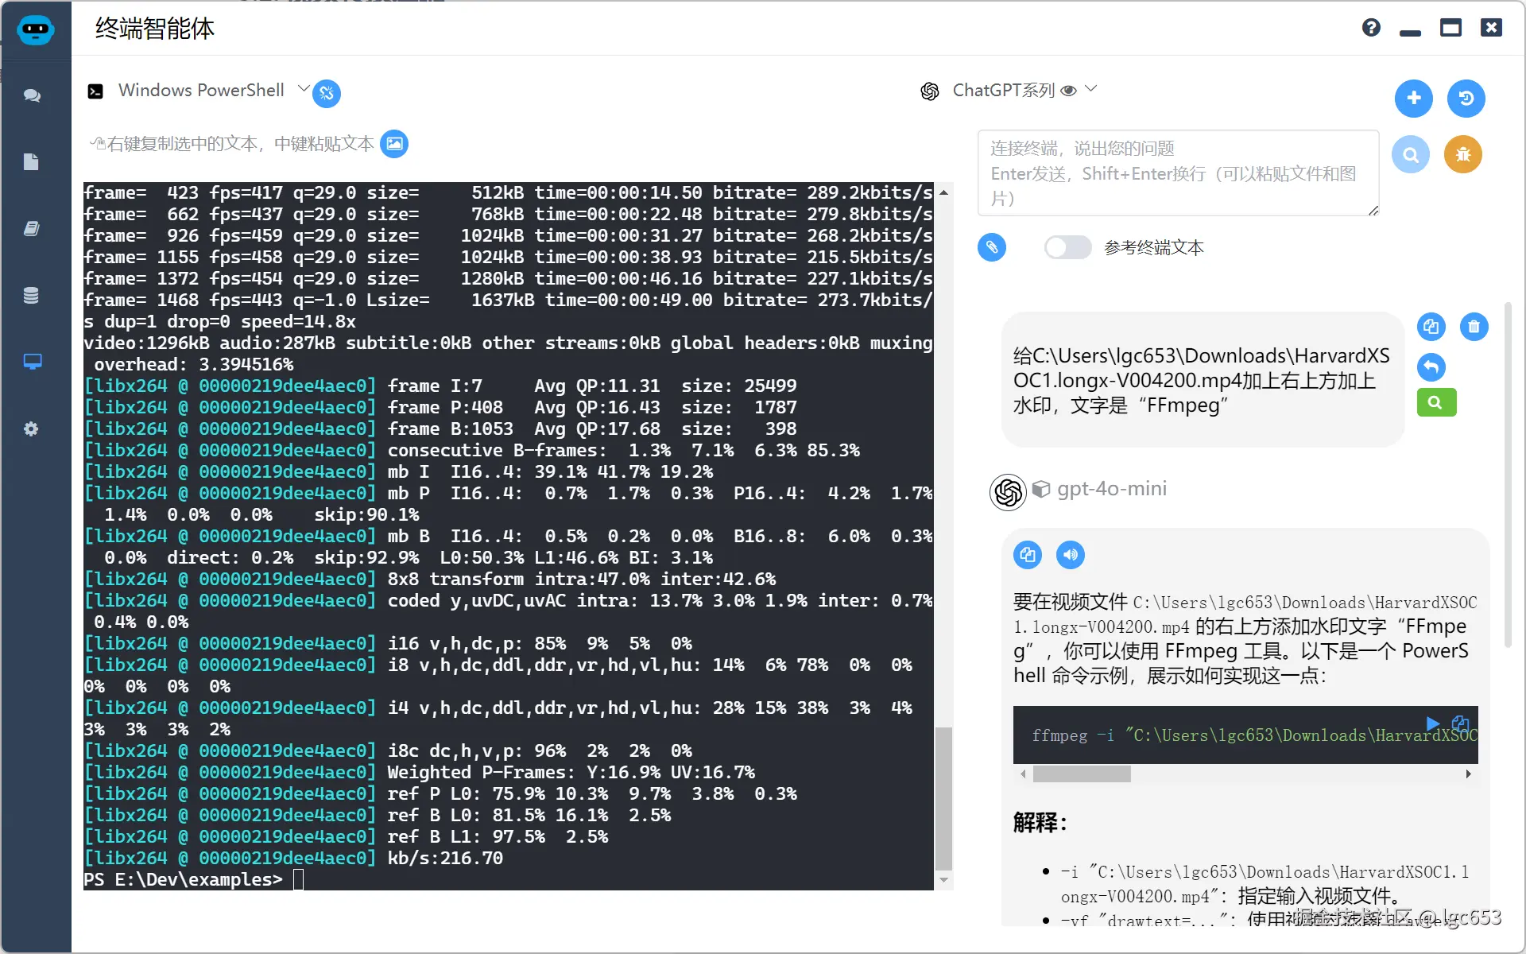Click the blue paperclip attachment icon
Viewport: 1526px width, 954px height.
coord(991,247)
